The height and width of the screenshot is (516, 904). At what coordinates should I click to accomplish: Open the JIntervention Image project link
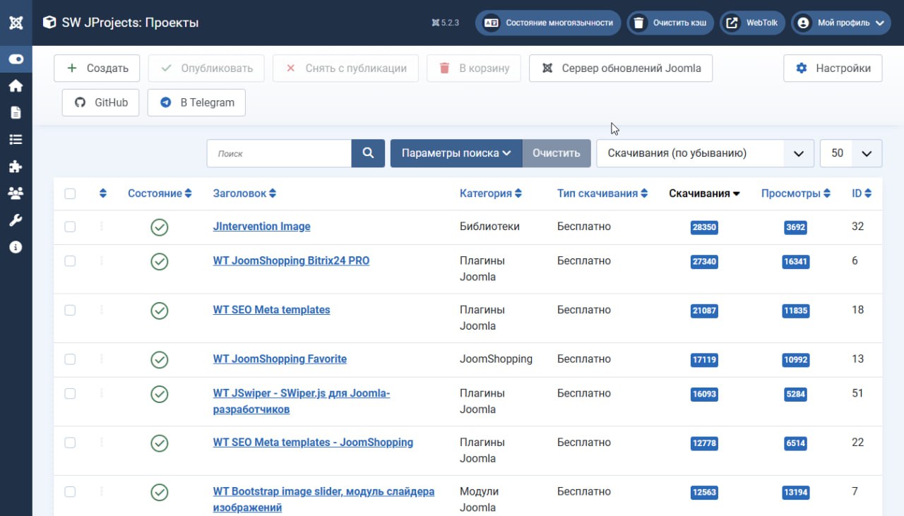261,227
